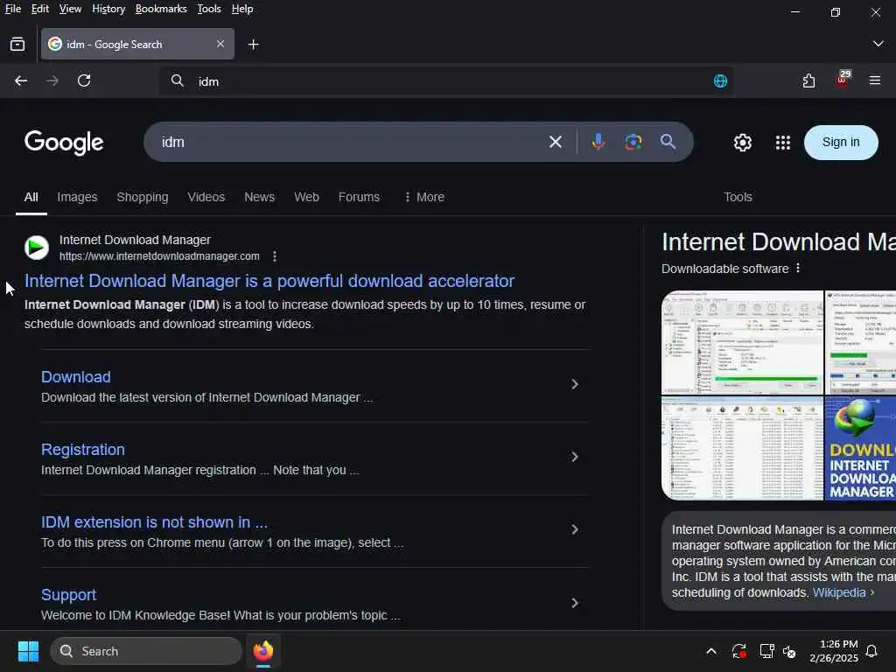Viewport: 896px width, 672px height.
Task: Open the Download sitelink
Action: (x=76, y=377)
